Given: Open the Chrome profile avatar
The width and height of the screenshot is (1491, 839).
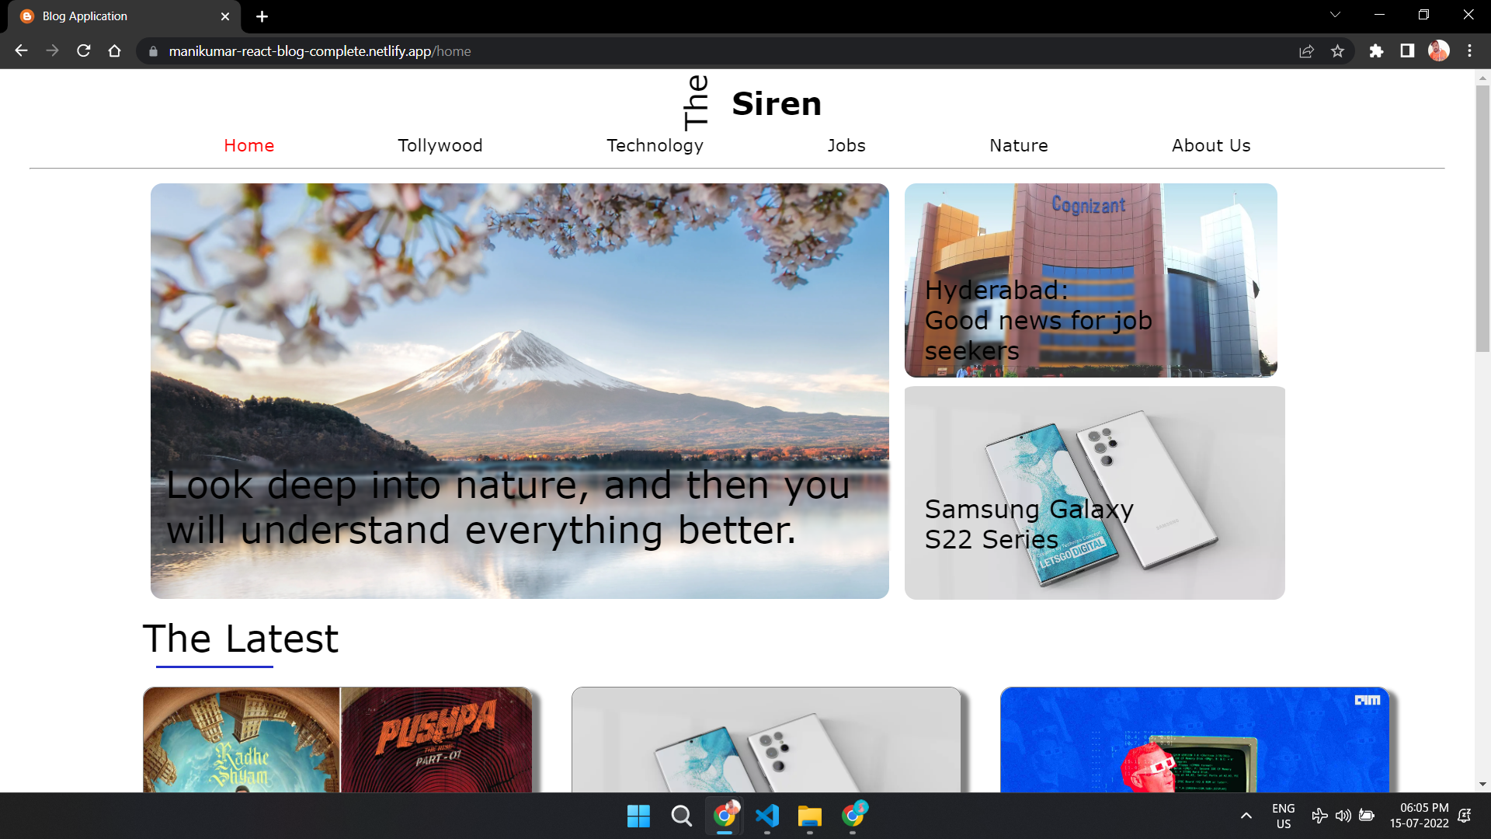Looking at the screenshot, I should (1439, 51).
